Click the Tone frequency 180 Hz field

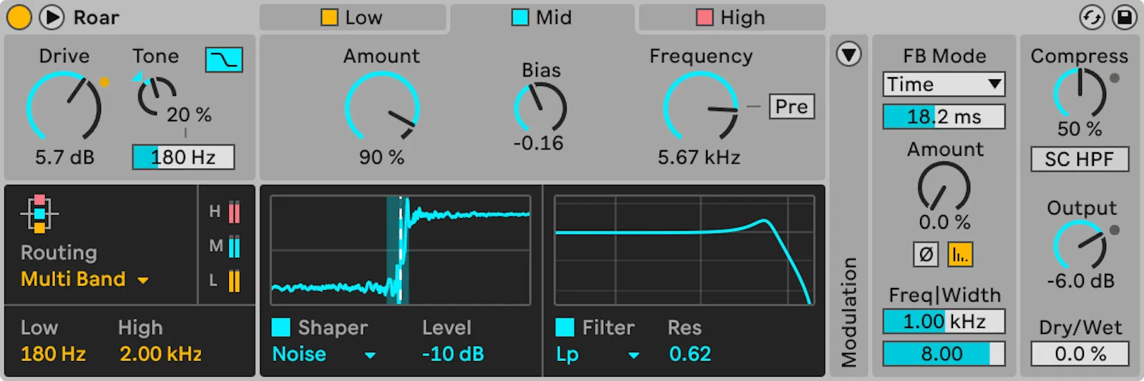pyautogui.click(x=183, y=157)
